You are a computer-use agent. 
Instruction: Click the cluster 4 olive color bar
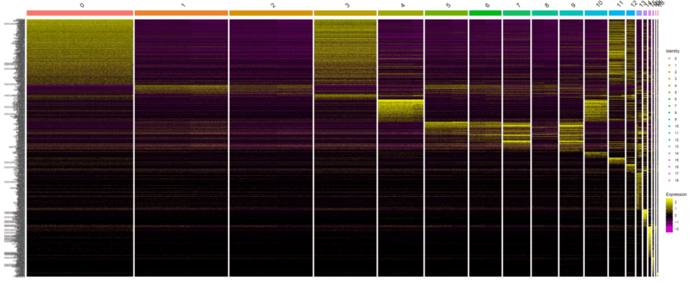click(x=401, y=13)
